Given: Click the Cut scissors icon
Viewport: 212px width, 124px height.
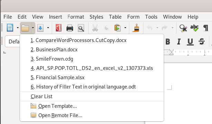Looking at the screenshot, I should point(95,28).
